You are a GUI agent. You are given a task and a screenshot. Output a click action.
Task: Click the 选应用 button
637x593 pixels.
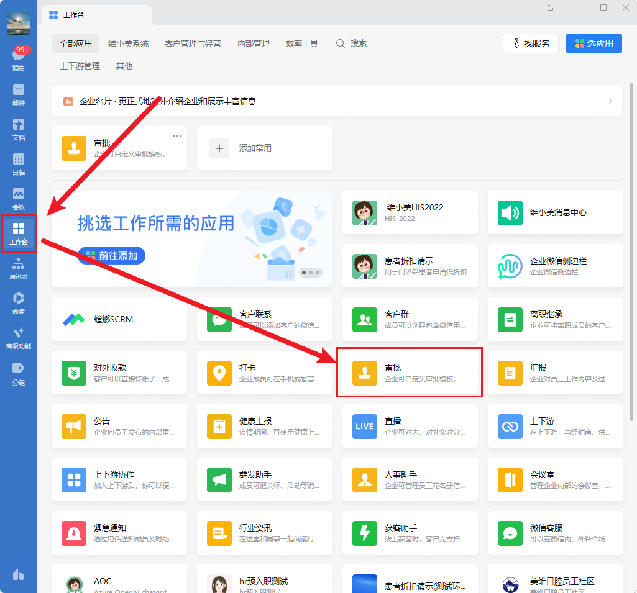coord(594,43)
